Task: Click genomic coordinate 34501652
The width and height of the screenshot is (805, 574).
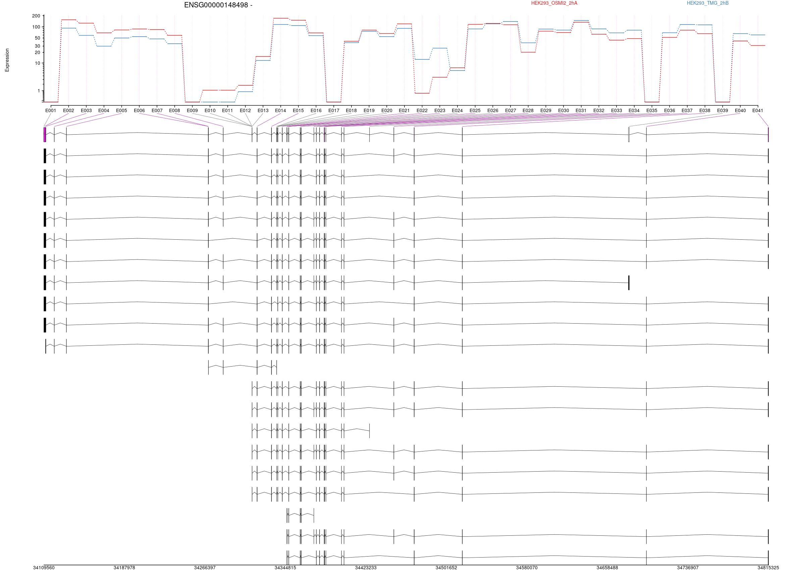Action: (446, 568)
